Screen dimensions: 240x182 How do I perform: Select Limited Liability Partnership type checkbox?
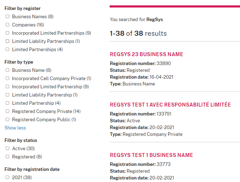(7, 95)
